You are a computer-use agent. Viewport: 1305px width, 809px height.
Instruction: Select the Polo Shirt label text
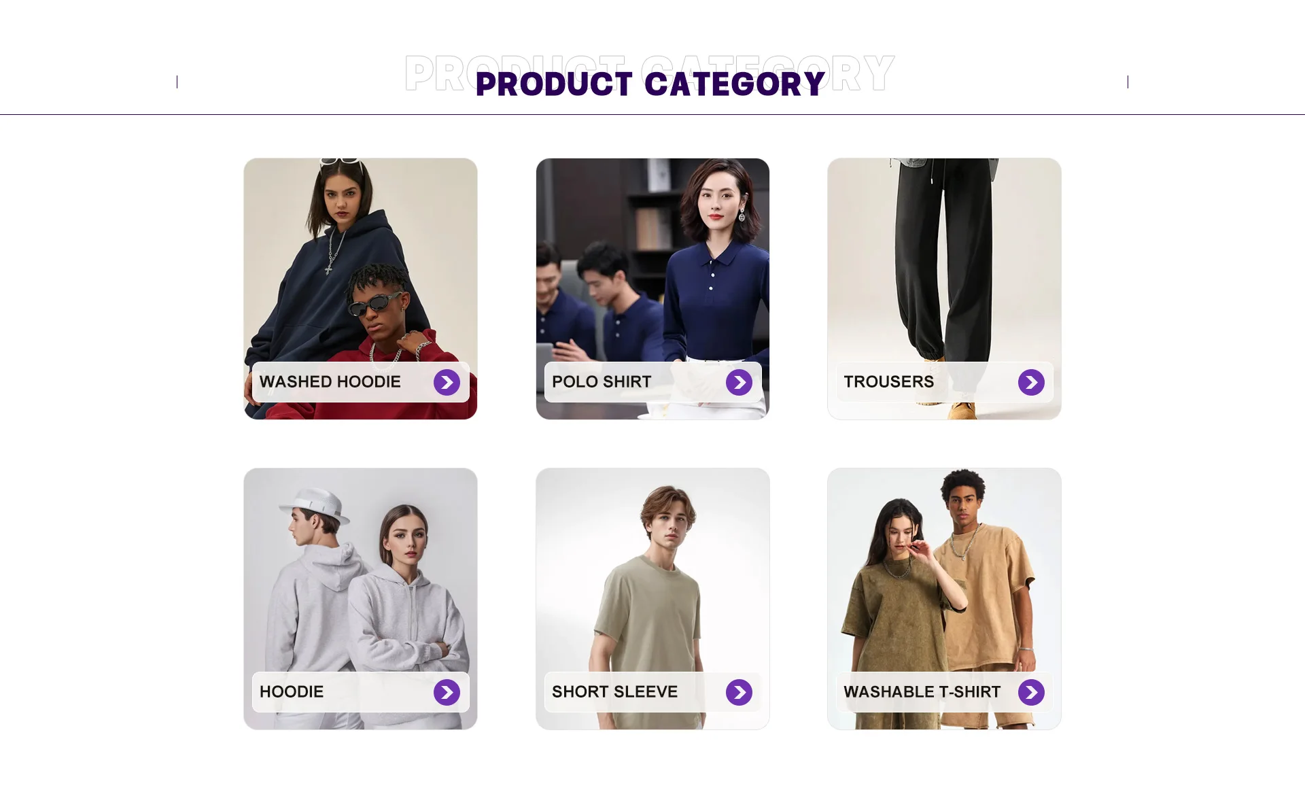602,382
